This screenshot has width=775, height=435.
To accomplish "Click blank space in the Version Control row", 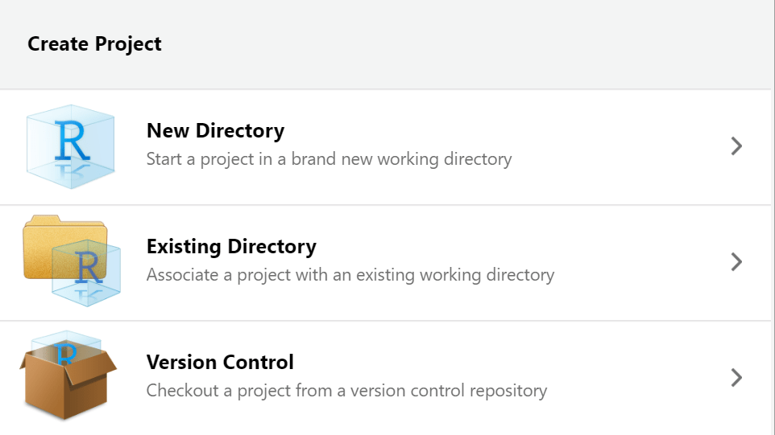I will pos(628,378).
